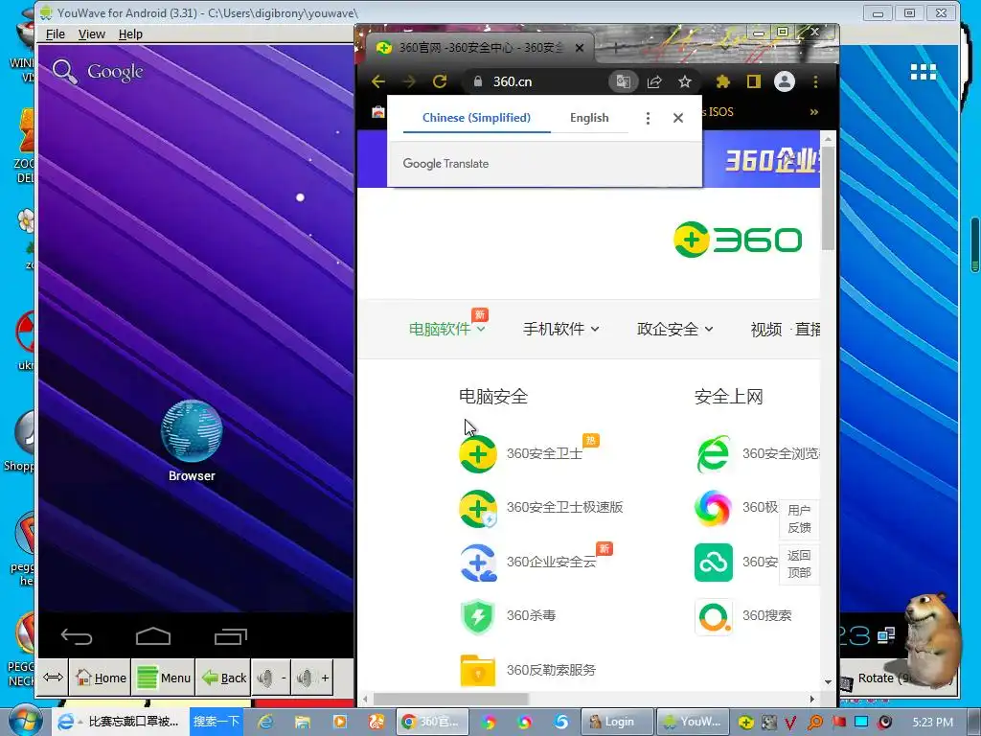
Task: Open the 360搜索 icon
Action: 713,616
